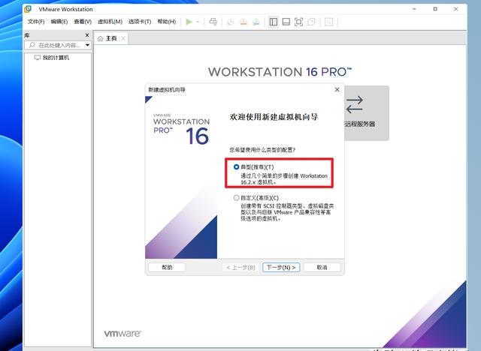
Task: Click the 下一步(N) > button
Action: (281, 267)
